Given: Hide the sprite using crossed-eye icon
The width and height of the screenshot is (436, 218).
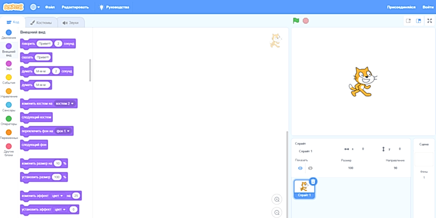Looking at the screenshot, I should pyautogui.click(x=310, y=168).
